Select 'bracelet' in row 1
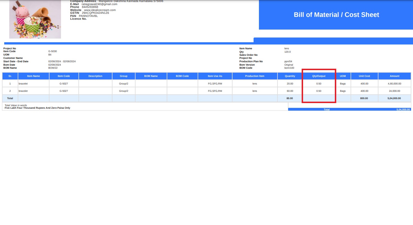The width and height of the screenshot is (413, 225). click(23, 84)
